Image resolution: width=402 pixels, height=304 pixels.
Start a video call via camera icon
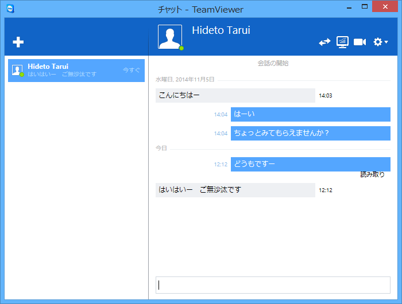click(x=360, y=42)
